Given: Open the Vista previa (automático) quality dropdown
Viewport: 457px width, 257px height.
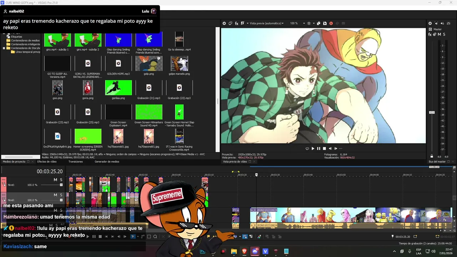Looking at the screenshot, I should [x=266, y=23].
